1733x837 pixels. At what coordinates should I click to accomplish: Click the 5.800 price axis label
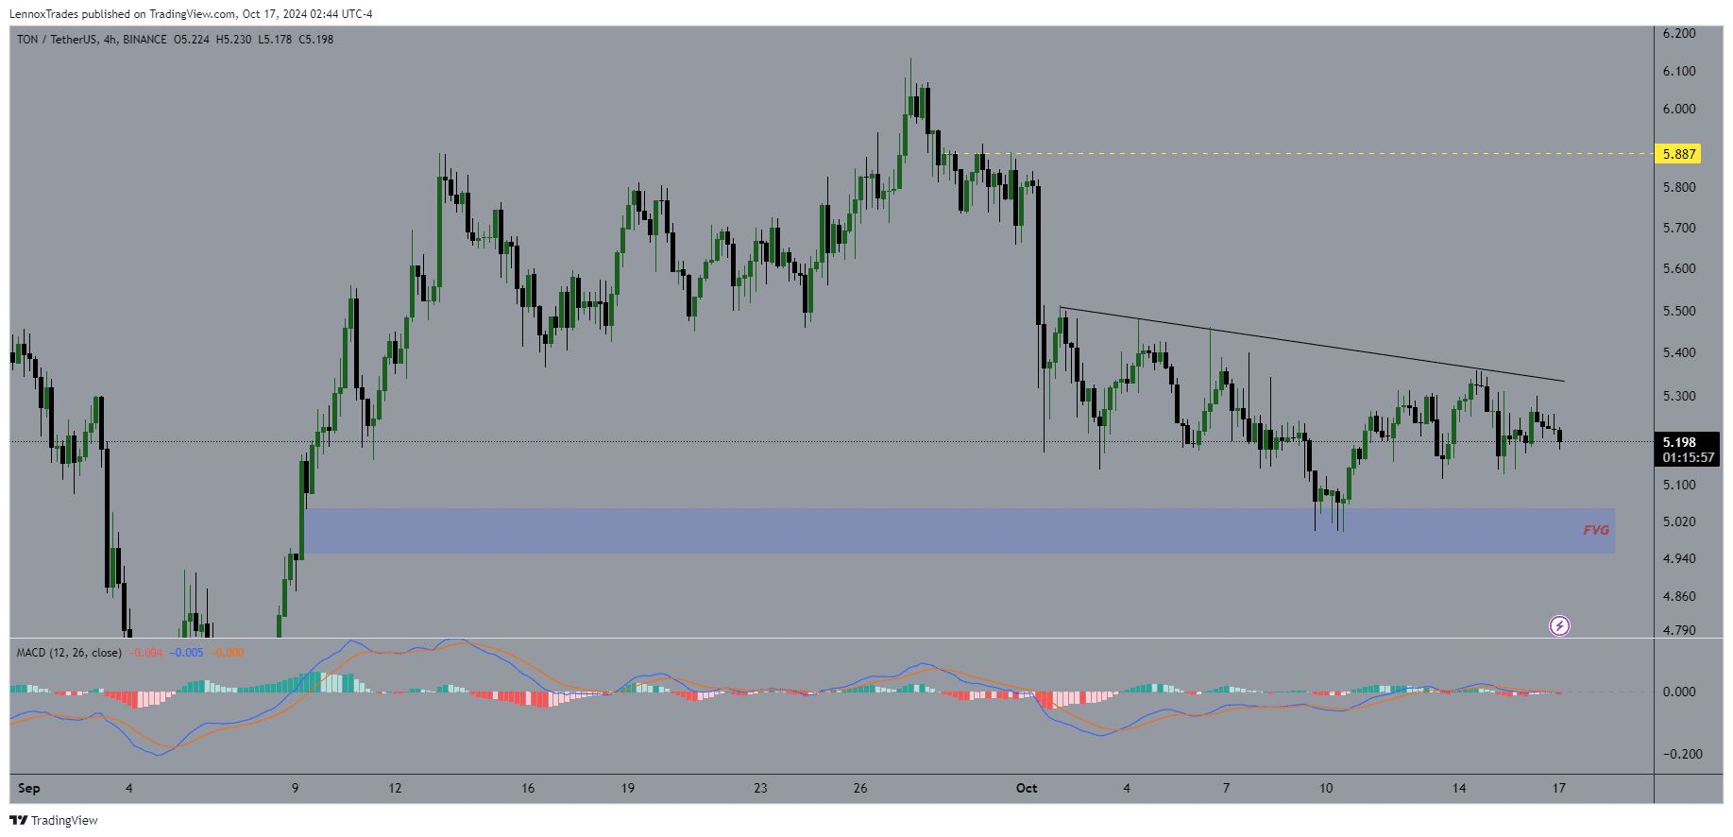coord(1678,187)
